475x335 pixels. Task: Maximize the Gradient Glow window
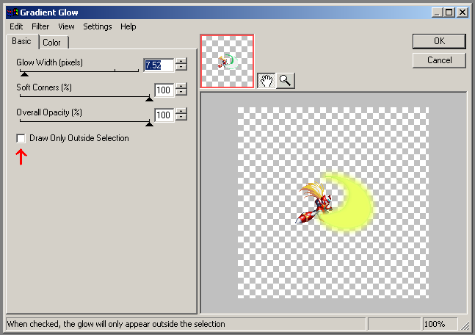point(449,12)
